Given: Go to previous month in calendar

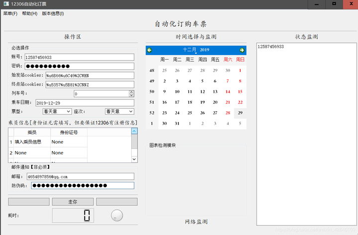Looking at the screenshot, I should pyautogui.click(x=150, y=50).
